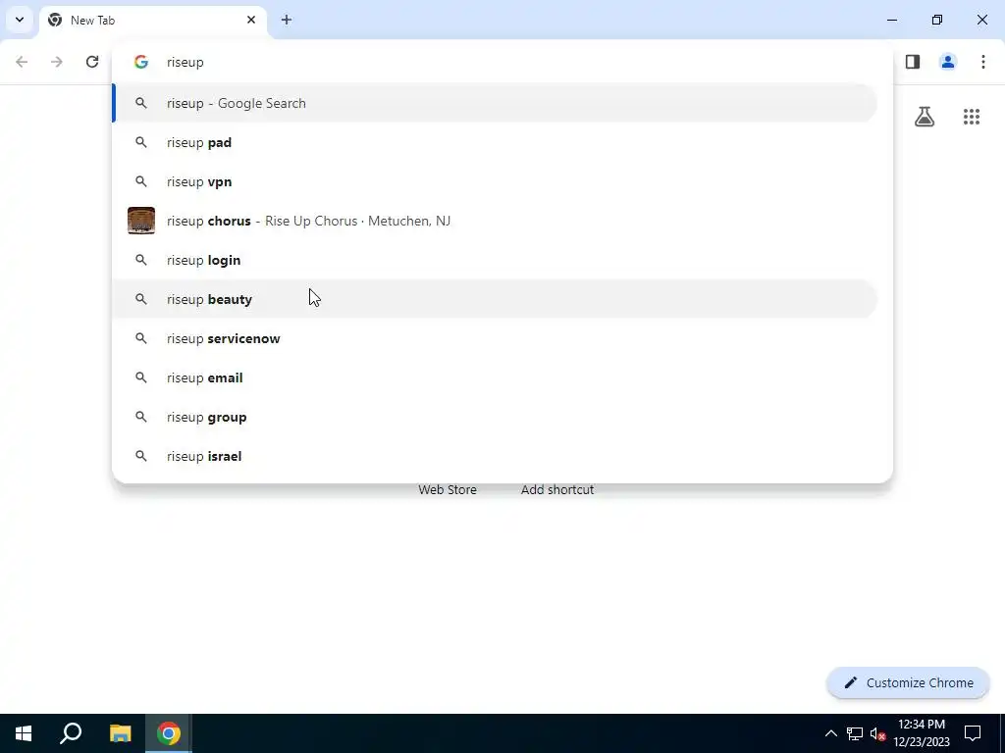Open the network status tray icon

coord(855,733)
